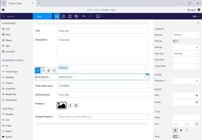Select the Submit control

coord(7,137)
